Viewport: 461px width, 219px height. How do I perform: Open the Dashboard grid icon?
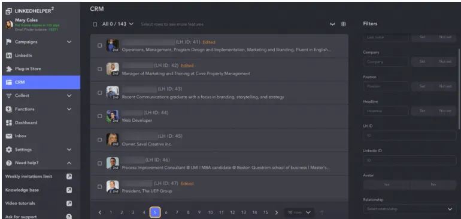click(9, 122)
